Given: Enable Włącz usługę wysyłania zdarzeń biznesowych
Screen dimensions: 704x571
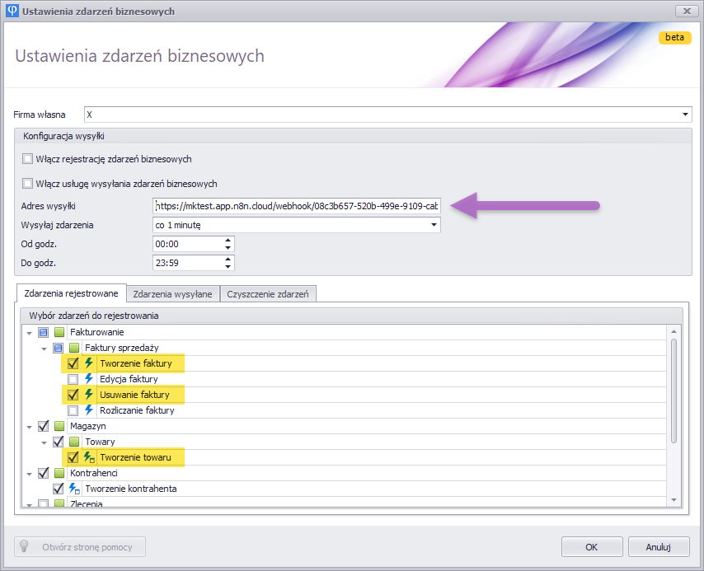Looking at the screenshot, I should [28, 184].
